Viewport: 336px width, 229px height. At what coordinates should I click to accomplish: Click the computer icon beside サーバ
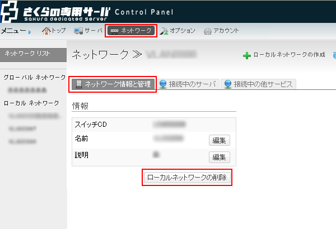[78, 31]
